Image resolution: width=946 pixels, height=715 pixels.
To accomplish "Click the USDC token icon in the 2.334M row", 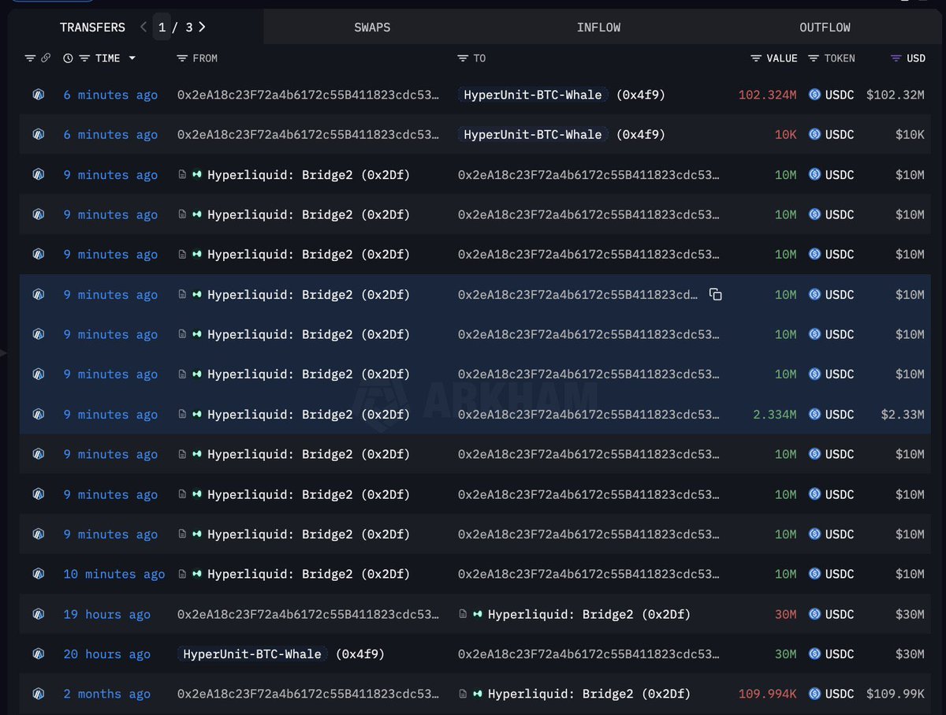I will [814, 415].
